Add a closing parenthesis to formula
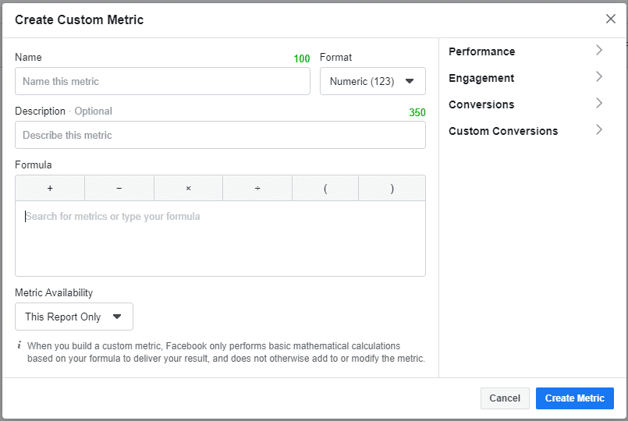The height and width of the screenshot is (421, 628). click(x=392, y=189)
